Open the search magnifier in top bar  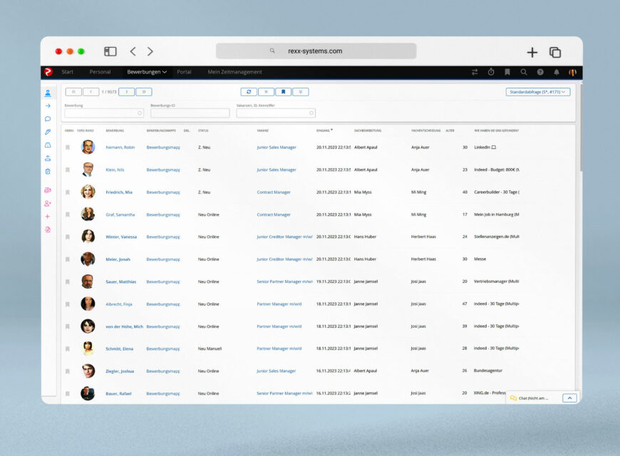[x=524, y=72]
